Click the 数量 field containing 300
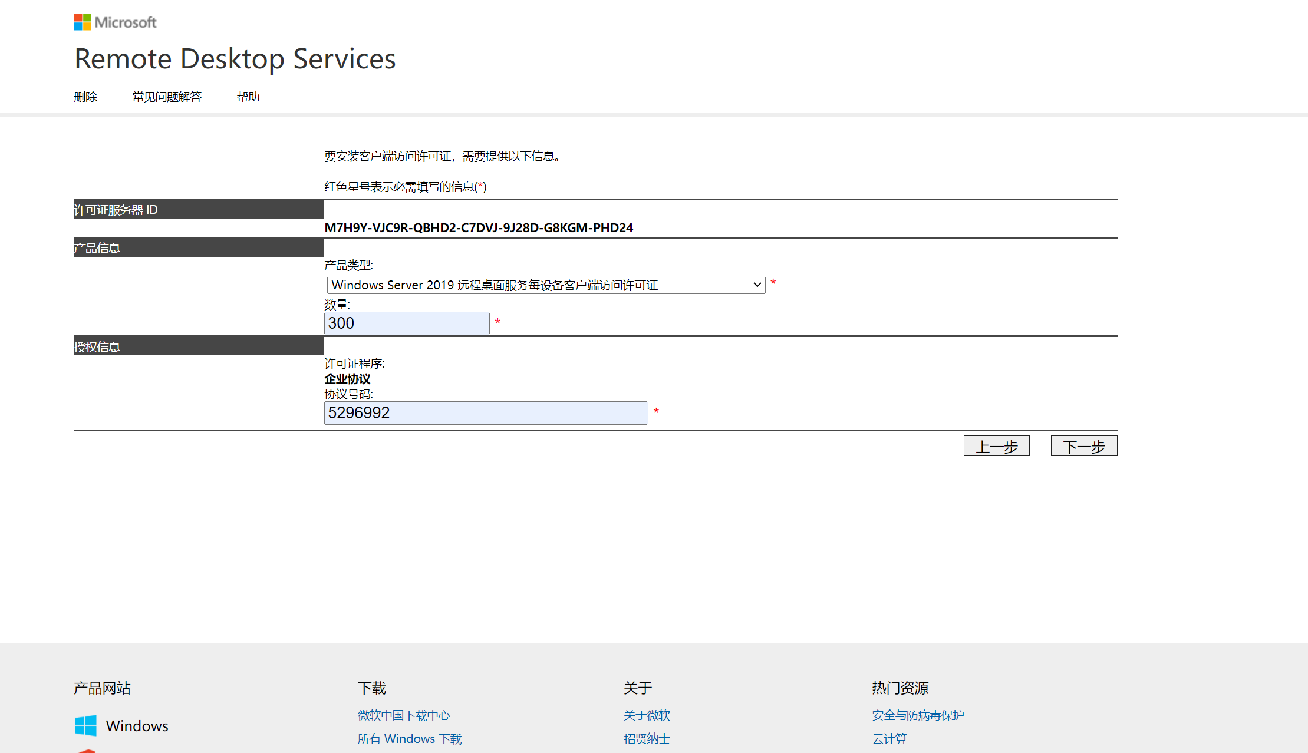The width and height of the screenshot is (1308, 753). coord(407,323)
